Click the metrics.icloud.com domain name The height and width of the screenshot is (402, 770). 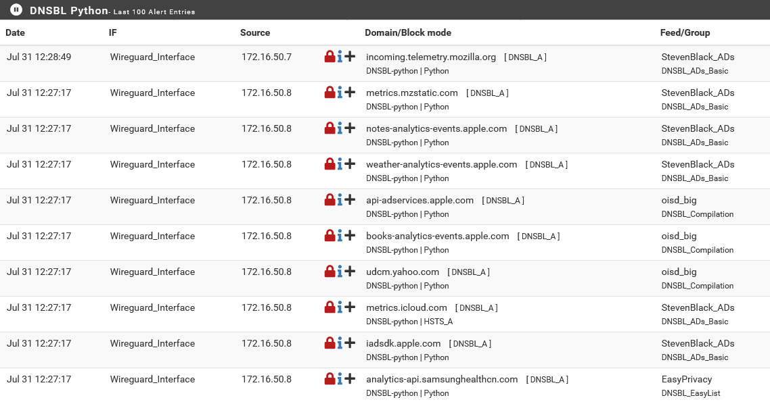pos(407,307)
